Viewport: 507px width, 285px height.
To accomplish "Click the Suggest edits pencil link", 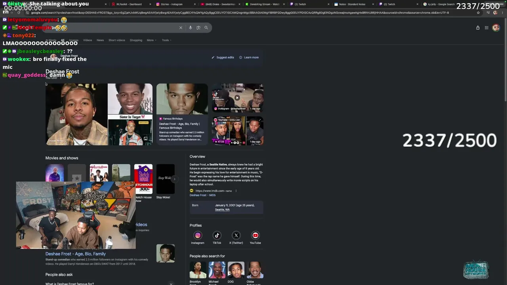I will point(223,57).
